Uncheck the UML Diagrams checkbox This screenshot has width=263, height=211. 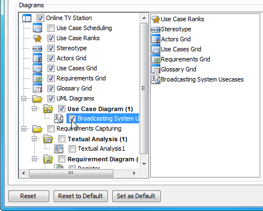(x=51, y=98)
